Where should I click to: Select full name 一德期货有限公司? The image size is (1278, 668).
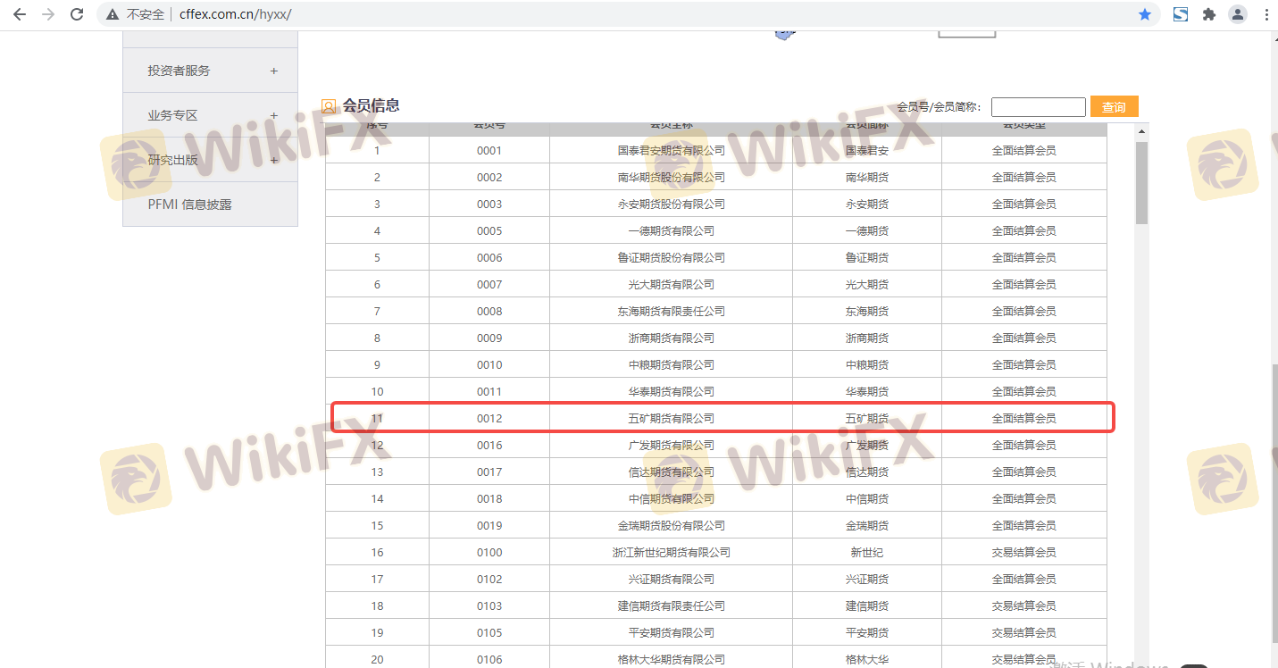point(671,231)
